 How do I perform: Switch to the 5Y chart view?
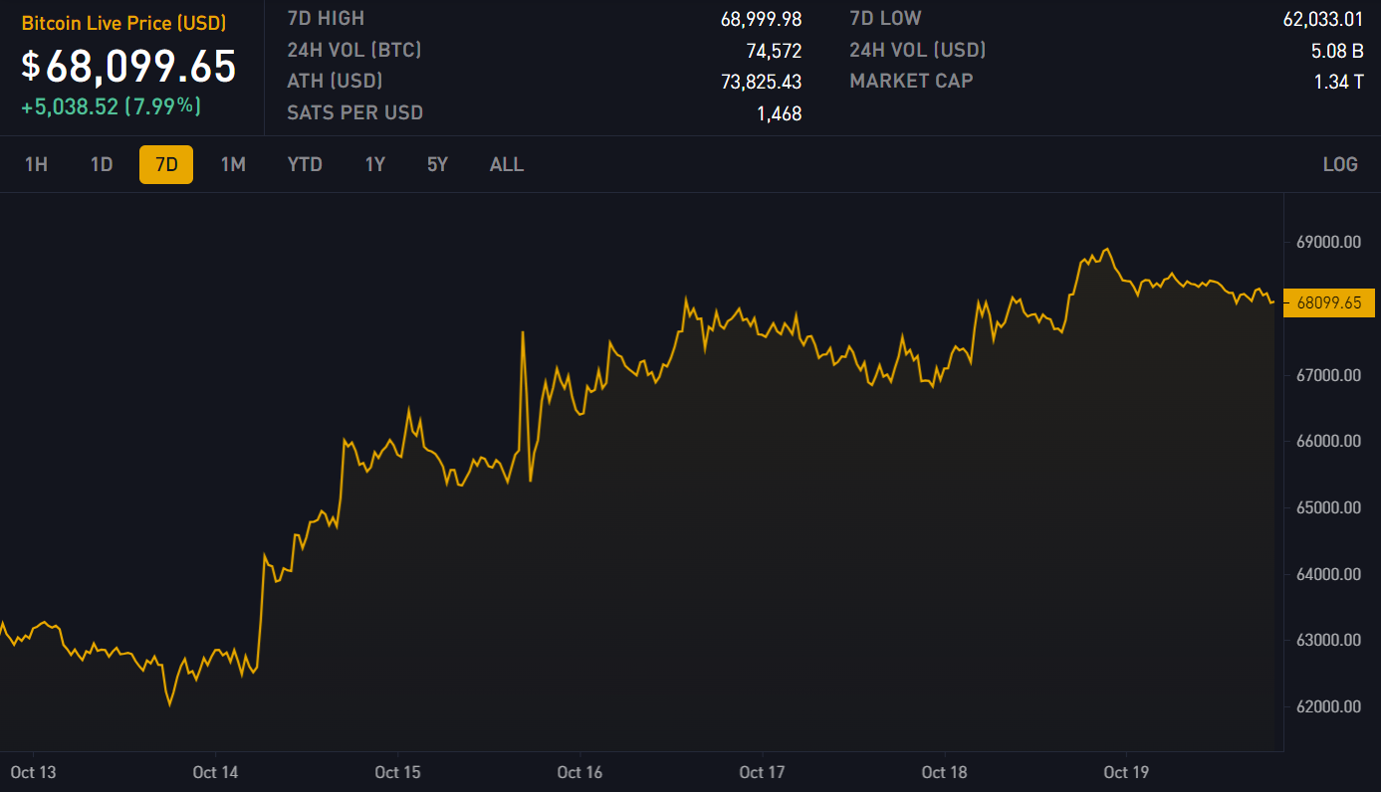coord(438,164)
